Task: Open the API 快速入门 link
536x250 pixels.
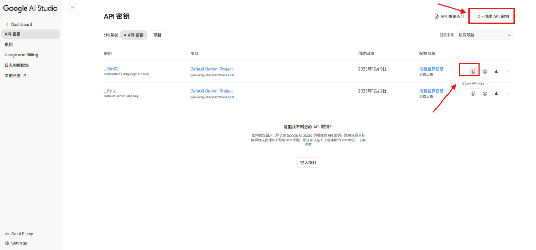Action: pos(450,16)
